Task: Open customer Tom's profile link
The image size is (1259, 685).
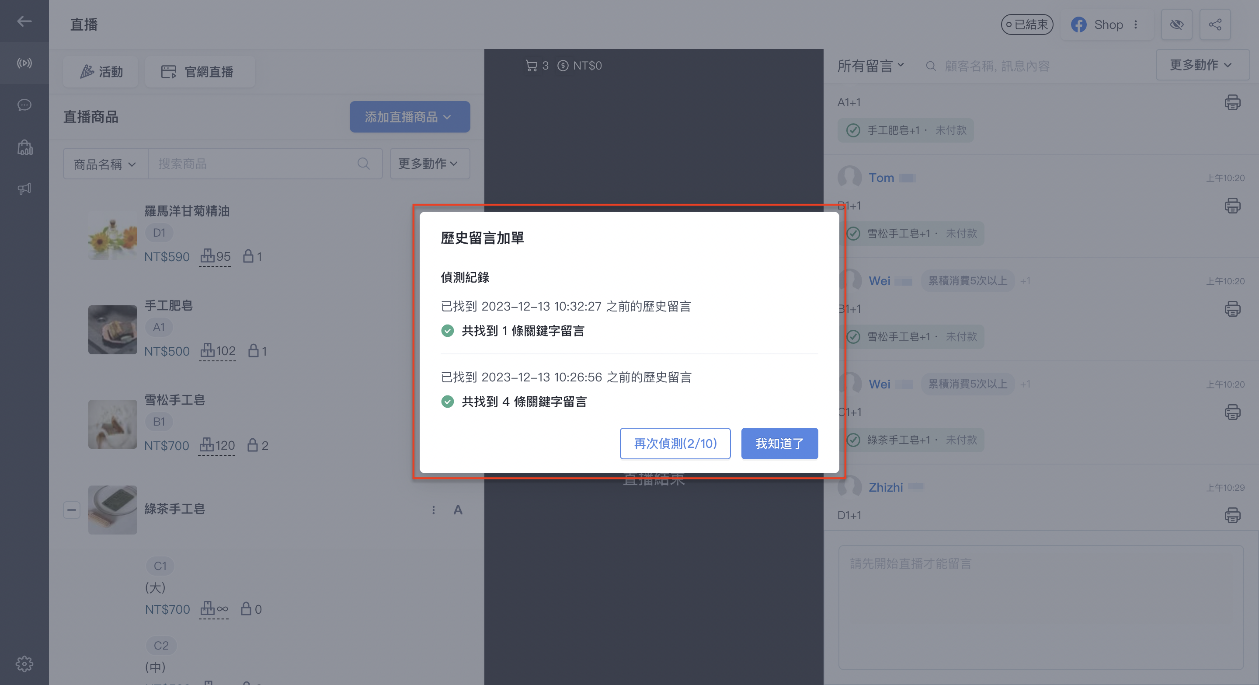Action: pos(881,178)
